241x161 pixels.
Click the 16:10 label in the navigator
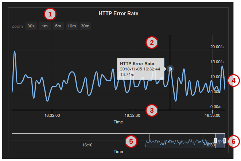pos(87,145)
